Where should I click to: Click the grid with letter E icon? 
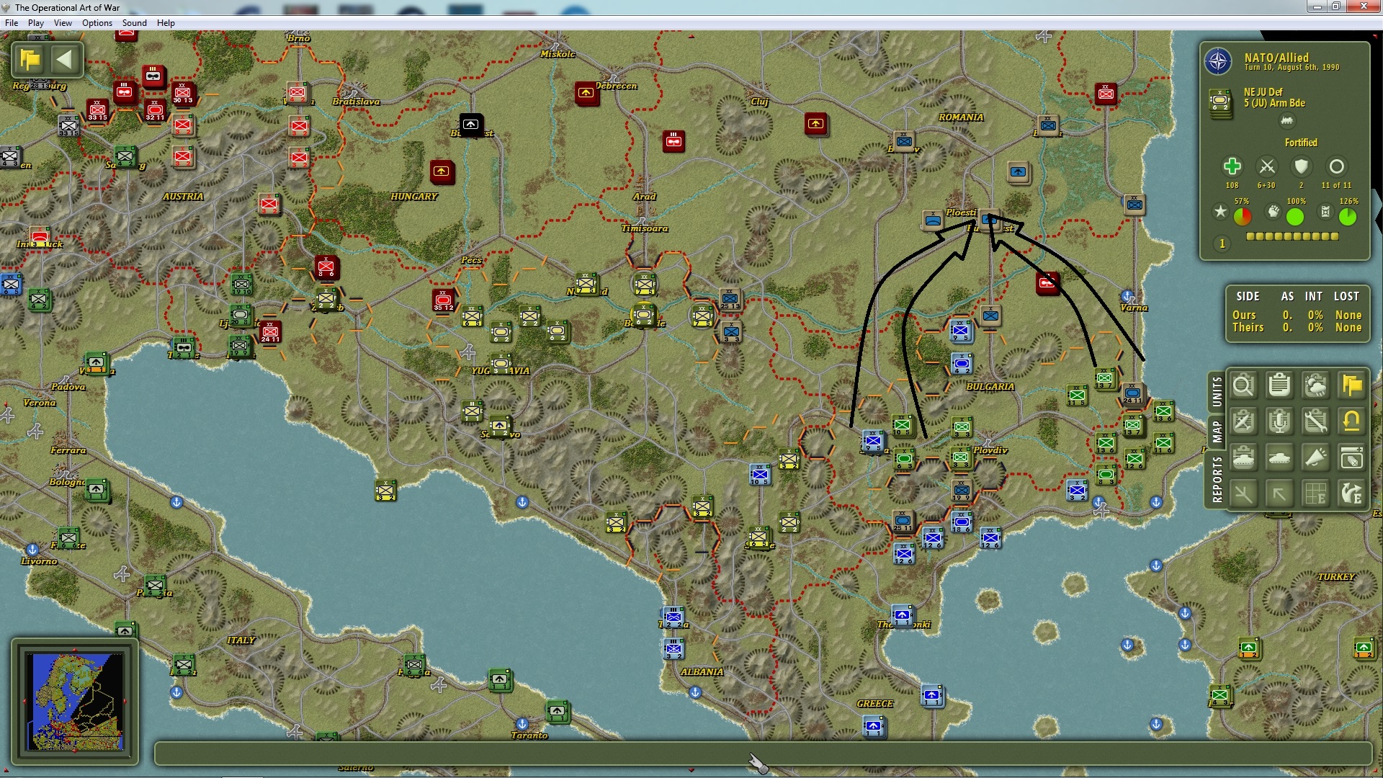click(1315, 494)
